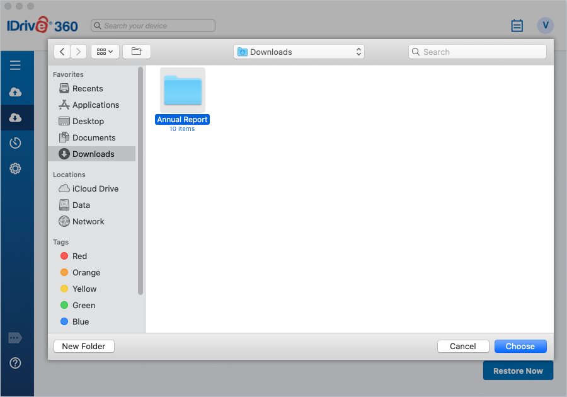Open the Data volume location
The image size is (567, 397).
coord(92,205)
